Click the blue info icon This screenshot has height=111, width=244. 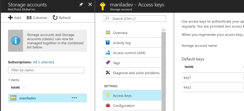point(15,41)
